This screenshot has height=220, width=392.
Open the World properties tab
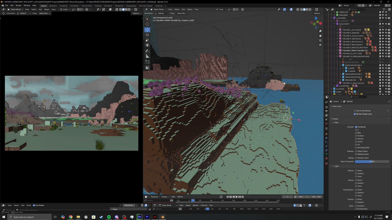click(x=326, y=124)
